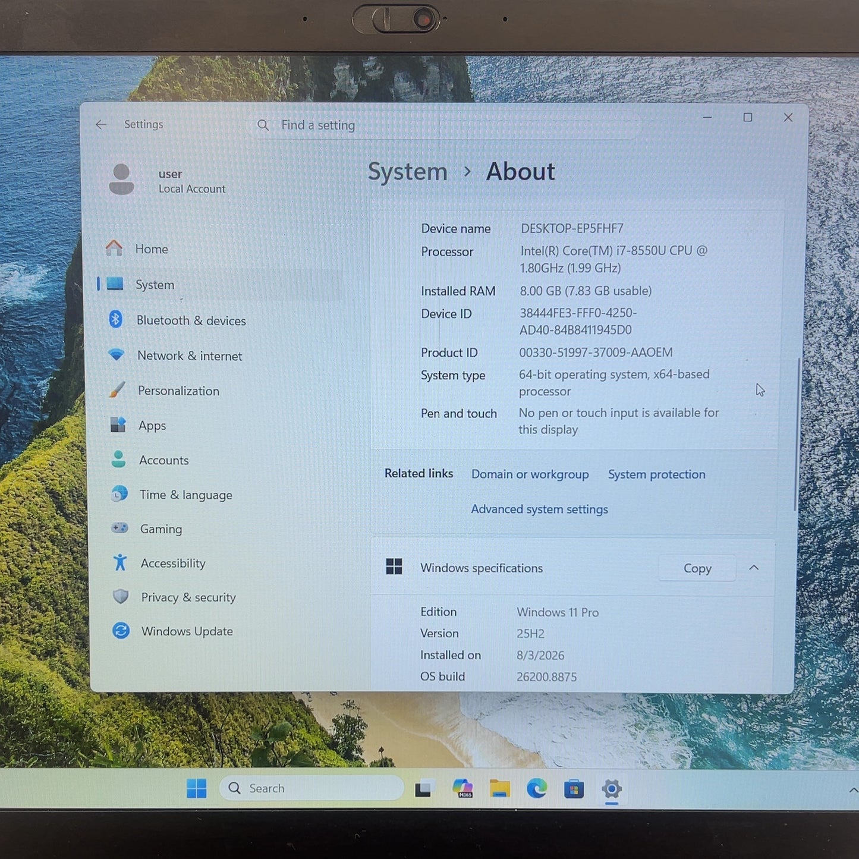Click the Windows Update sync icon
Screen dimensions: 859x859
point(121,630)
